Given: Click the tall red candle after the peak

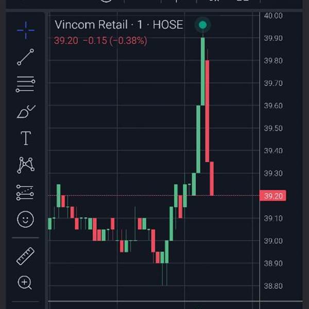Looking at the screenshot, I should tap(207, 111).
